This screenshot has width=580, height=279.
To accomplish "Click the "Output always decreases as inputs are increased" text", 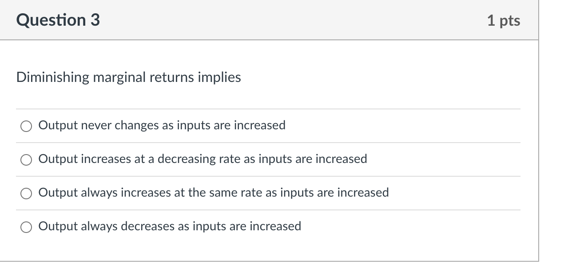I will pos(170,226).
